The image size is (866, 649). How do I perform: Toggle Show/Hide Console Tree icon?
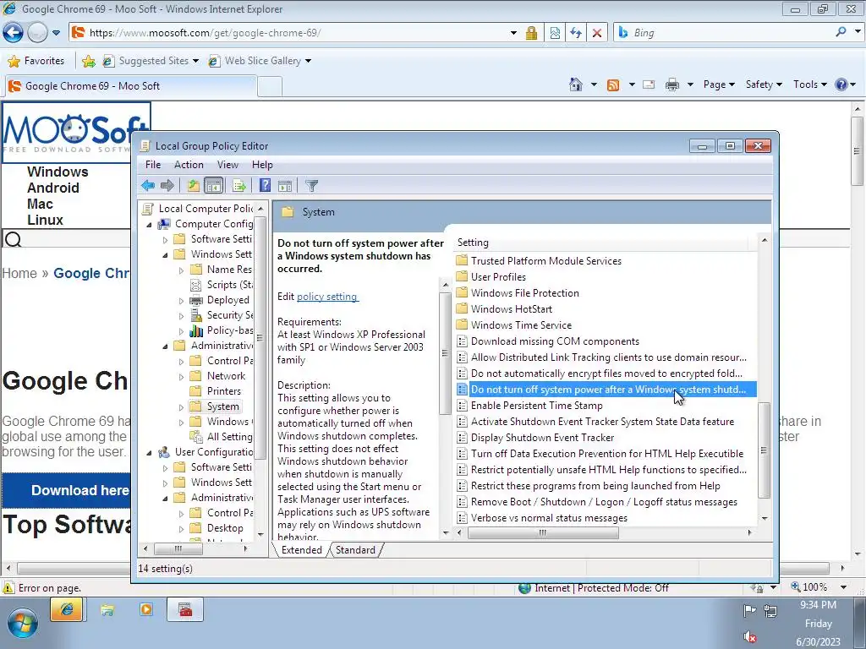click(213, 185)
